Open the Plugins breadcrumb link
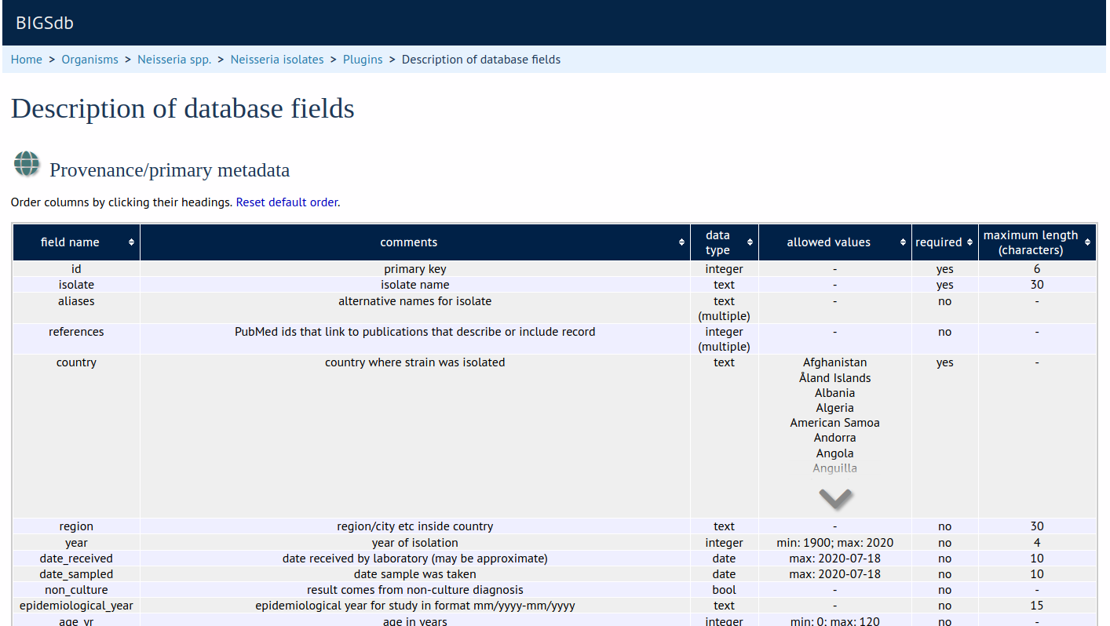This screenshot has width=1110, height=626. [x=363, y=60]
